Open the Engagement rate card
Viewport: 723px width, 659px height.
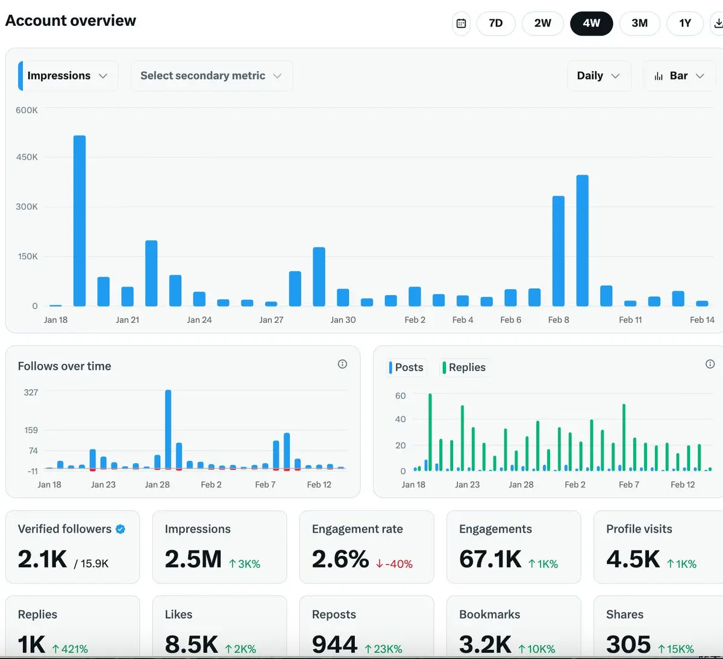[x=366, y=547]
